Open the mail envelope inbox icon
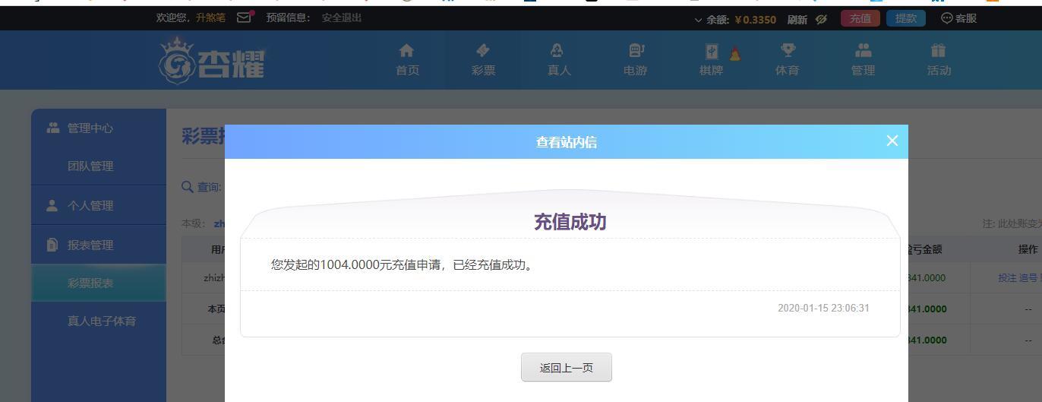This screenshot has height=402, width=1042. coord(245,17)
